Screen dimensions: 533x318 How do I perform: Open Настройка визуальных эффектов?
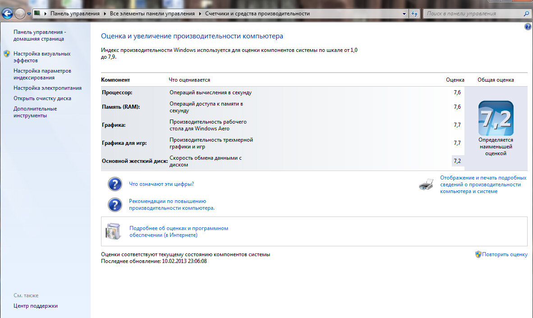42,57
